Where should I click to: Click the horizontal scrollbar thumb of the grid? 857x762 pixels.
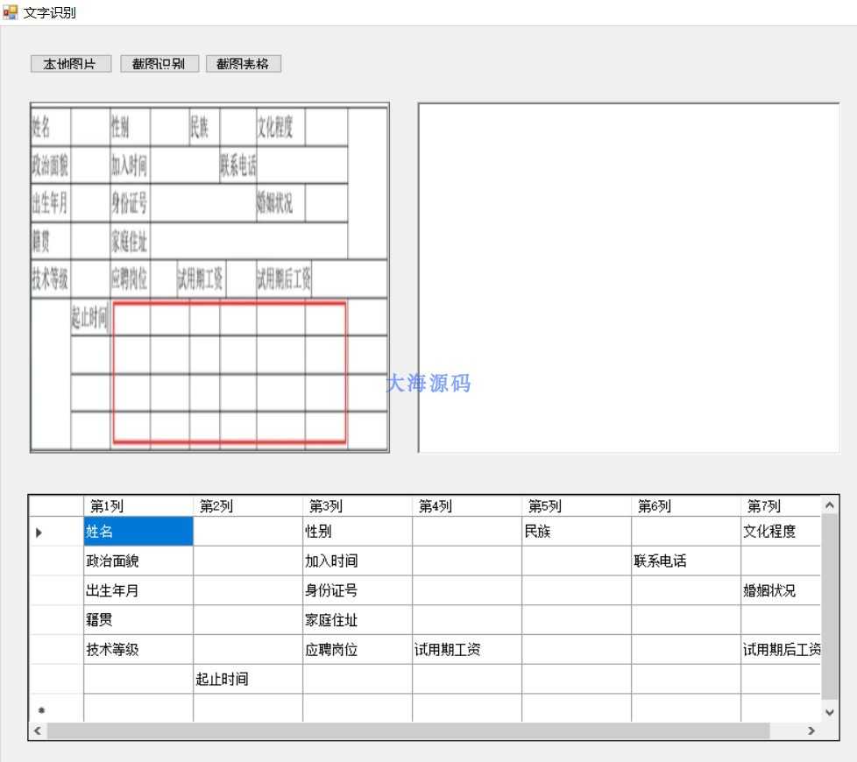click(x=408, y=730)
